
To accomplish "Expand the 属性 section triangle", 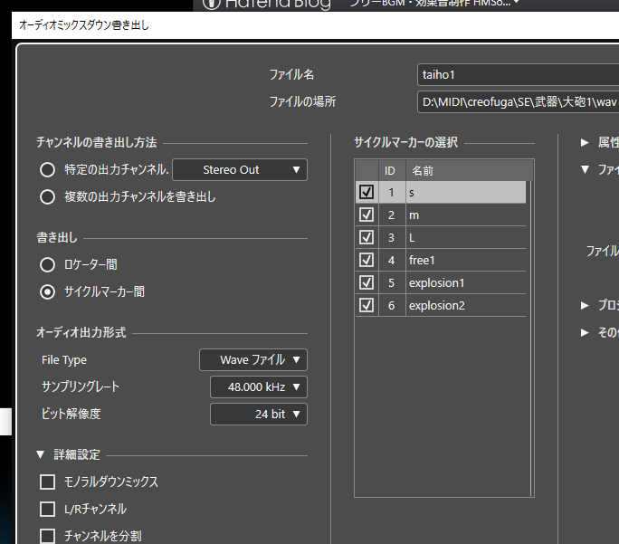I will click(585, 142).
